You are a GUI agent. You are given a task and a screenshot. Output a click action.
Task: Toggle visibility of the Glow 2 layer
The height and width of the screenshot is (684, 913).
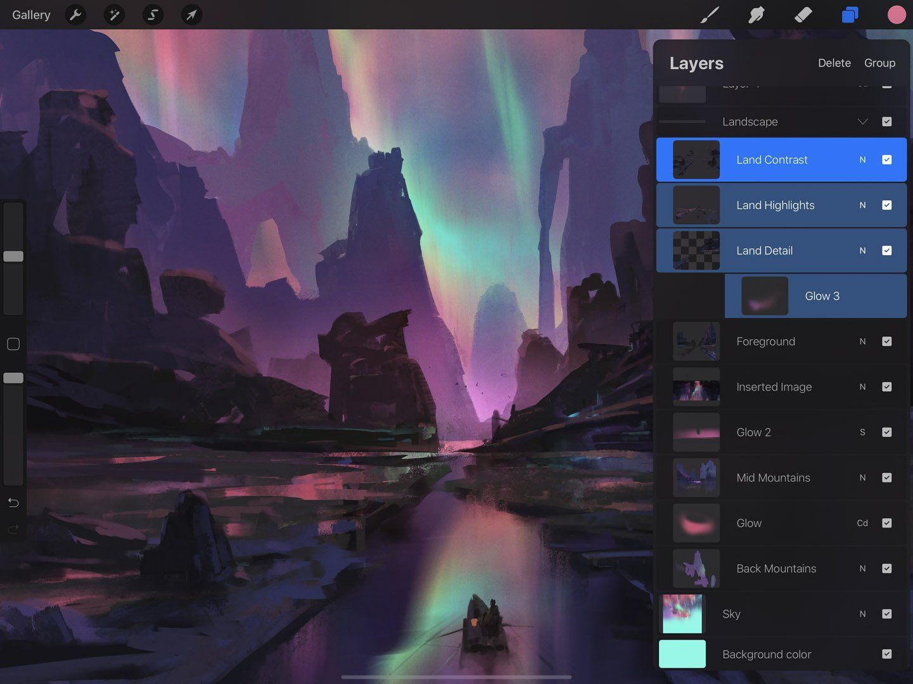pyautogui.click(x=886, y=432)
